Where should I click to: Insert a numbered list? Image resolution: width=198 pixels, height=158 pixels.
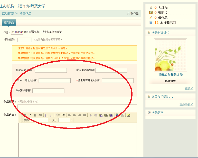[47, 115]
